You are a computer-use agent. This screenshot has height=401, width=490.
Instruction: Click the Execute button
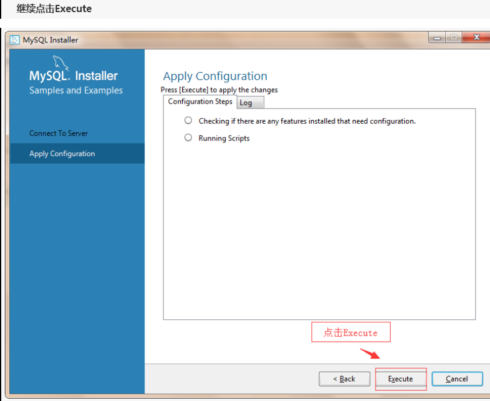coord(400,379)
